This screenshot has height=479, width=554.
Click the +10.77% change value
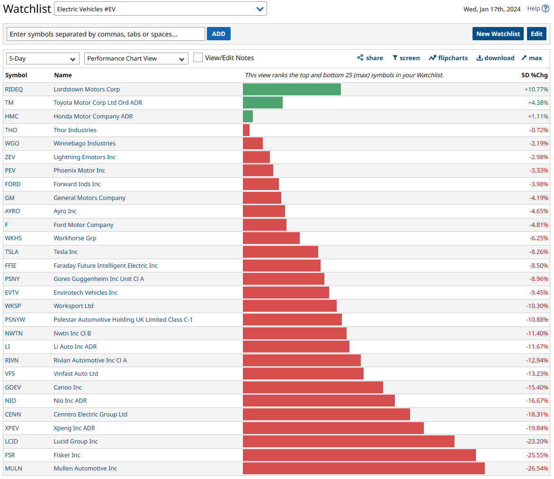point(536,90)
